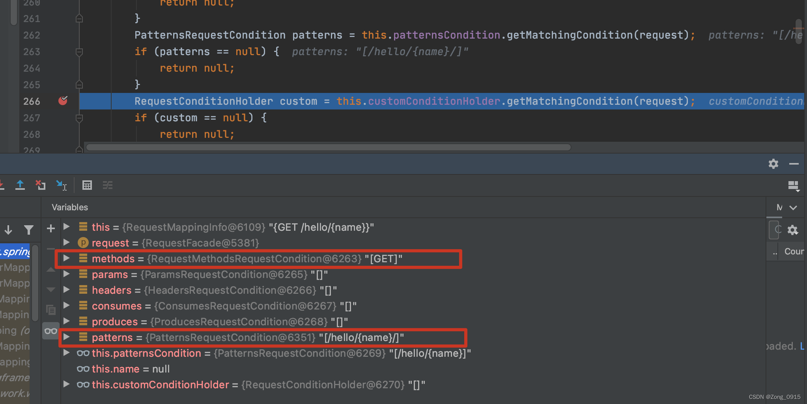
Task: Toggle the breakpoint on line 266
Action: 63,101
